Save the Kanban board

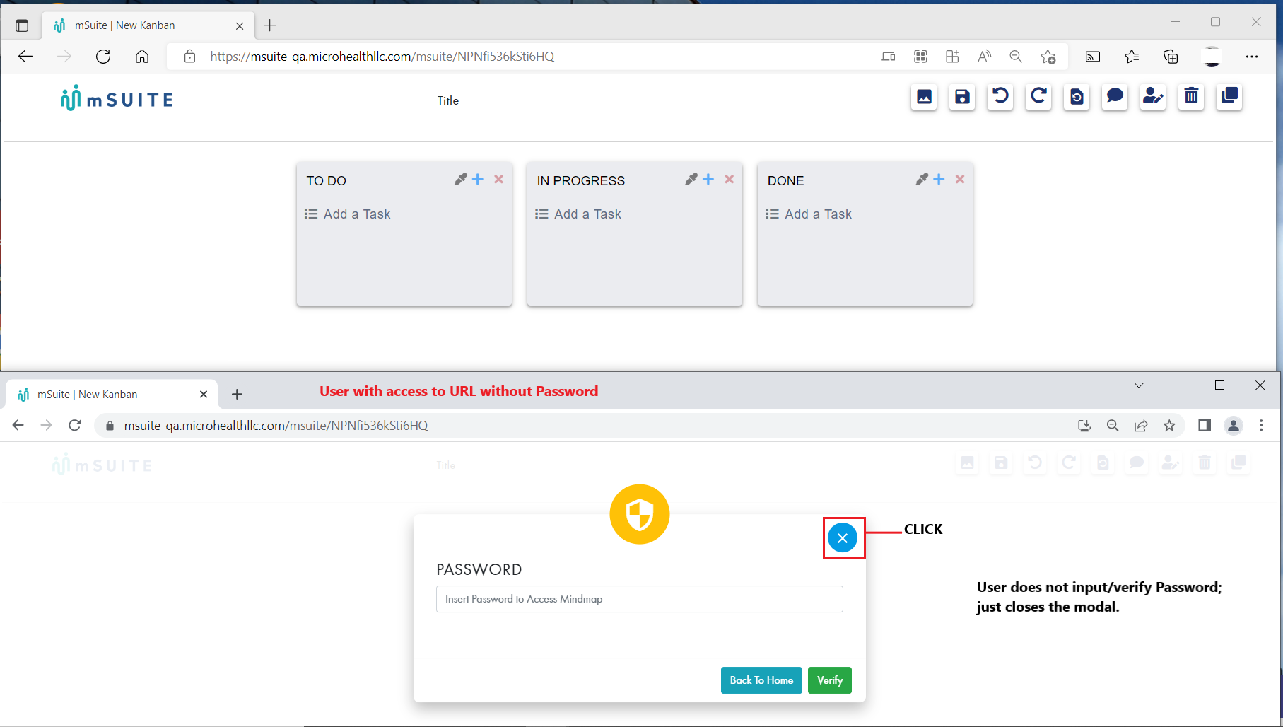(962, 97)
